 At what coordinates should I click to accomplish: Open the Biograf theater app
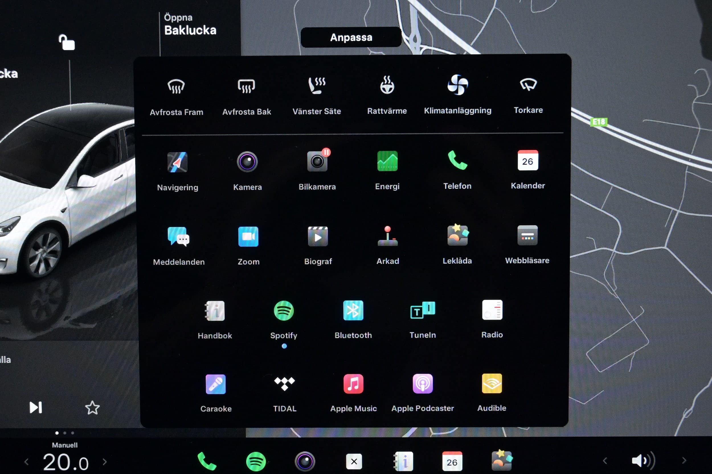318,236
